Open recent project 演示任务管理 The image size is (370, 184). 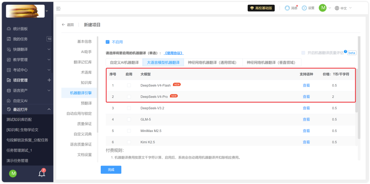(x=17, y=161)
